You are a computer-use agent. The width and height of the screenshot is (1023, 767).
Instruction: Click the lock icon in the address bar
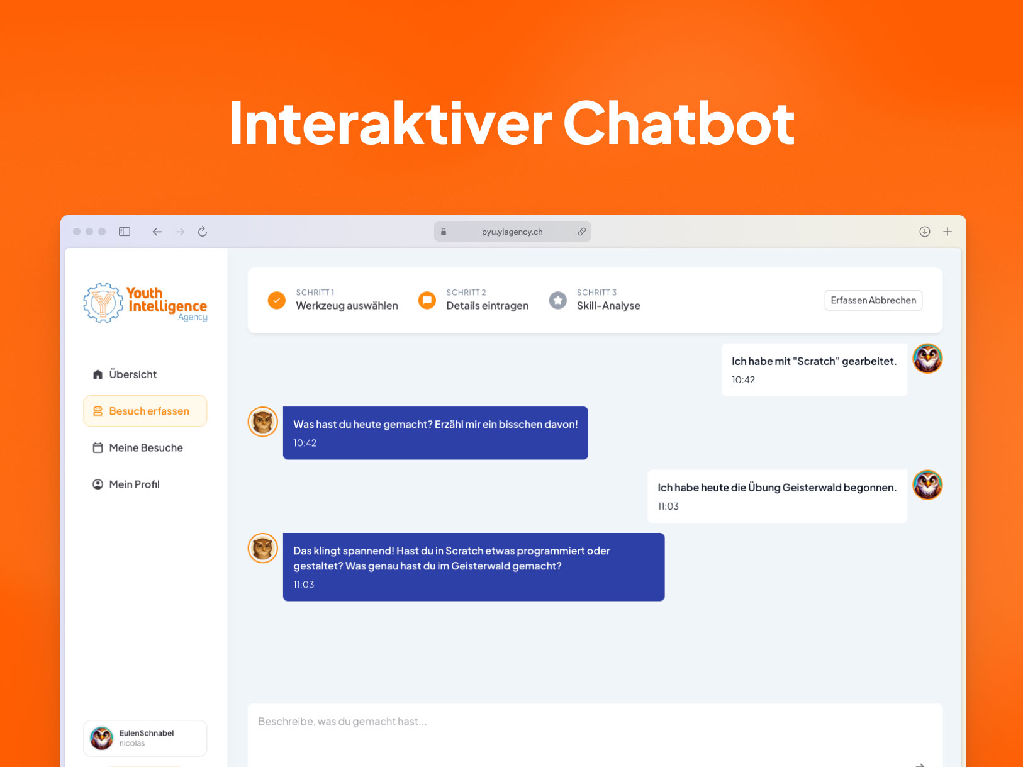click(x=444, y=232)
